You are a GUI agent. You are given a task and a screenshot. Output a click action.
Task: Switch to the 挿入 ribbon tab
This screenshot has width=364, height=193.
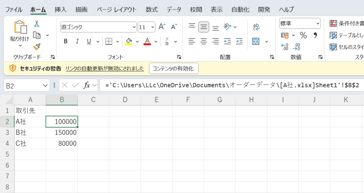coord(60,10)
